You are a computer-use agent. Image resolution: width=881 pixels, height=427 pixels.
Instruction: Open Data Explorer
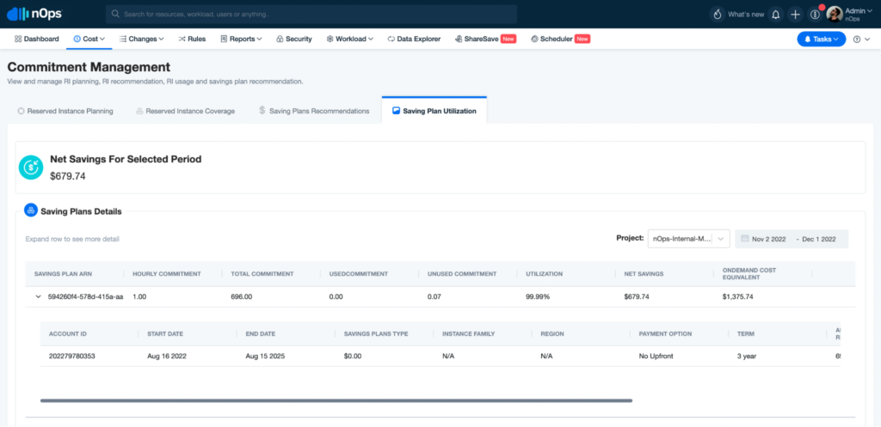pyautogui.click(x=414, y=40)
